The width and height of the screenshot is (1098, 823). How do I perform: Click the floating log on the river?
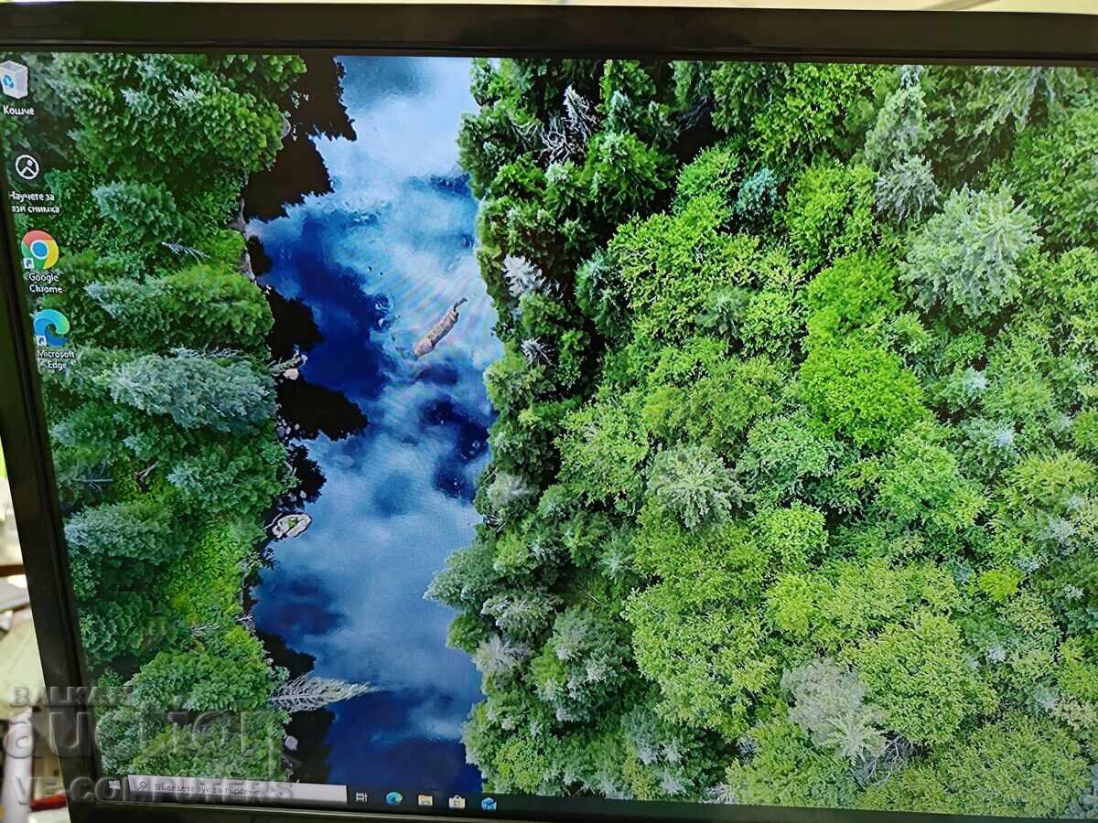click(440, 327)
